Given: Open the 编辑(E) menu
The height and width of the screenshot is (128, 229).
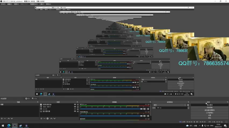Looking at the screenshot, I should (x=10, y=4).
